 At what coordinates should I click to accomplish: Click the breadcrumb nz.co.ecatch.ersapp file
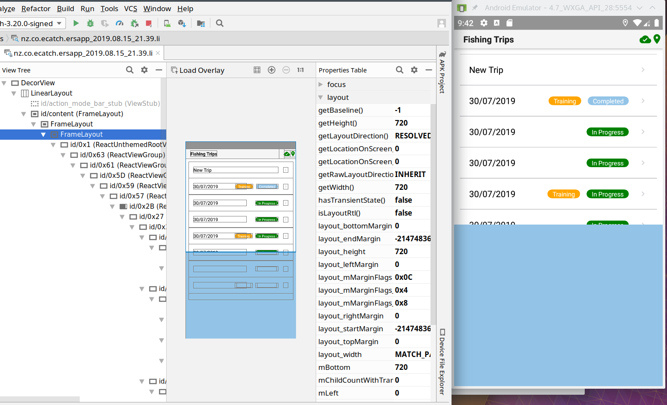(x=85, y=39)
